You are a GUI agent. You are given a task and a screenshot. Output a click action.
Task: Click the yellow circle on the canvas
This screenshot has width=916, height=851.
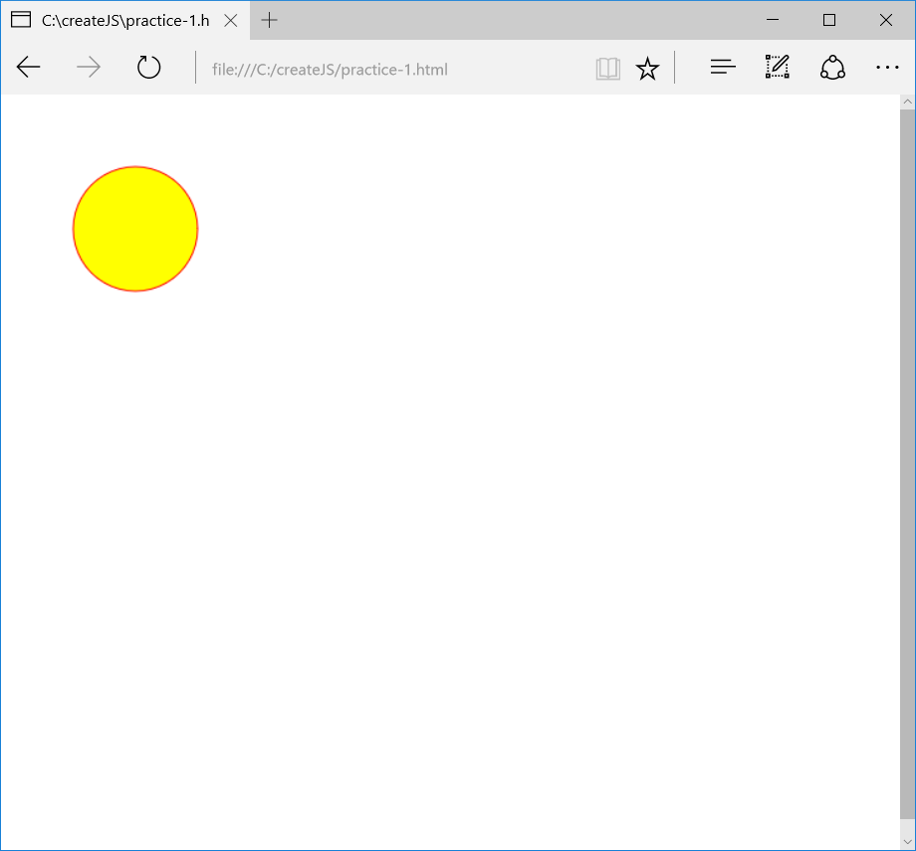[x=135, y=229]
